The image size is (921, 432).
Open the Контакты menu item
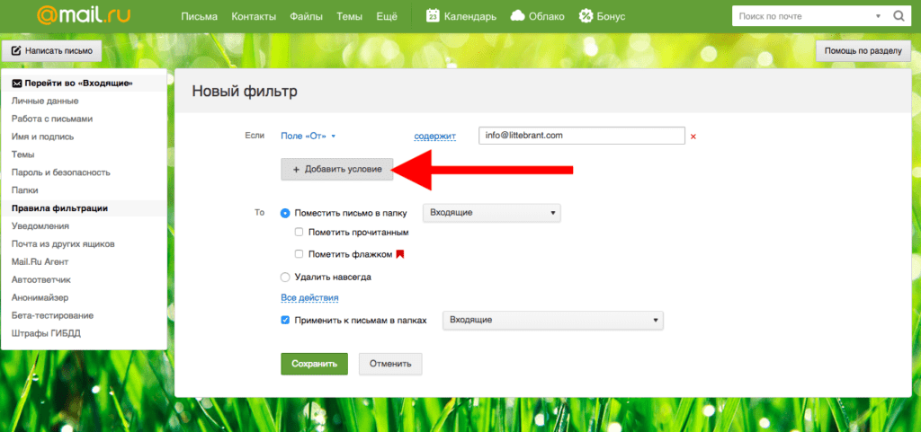pyautogui.click(x=254, y=17)
